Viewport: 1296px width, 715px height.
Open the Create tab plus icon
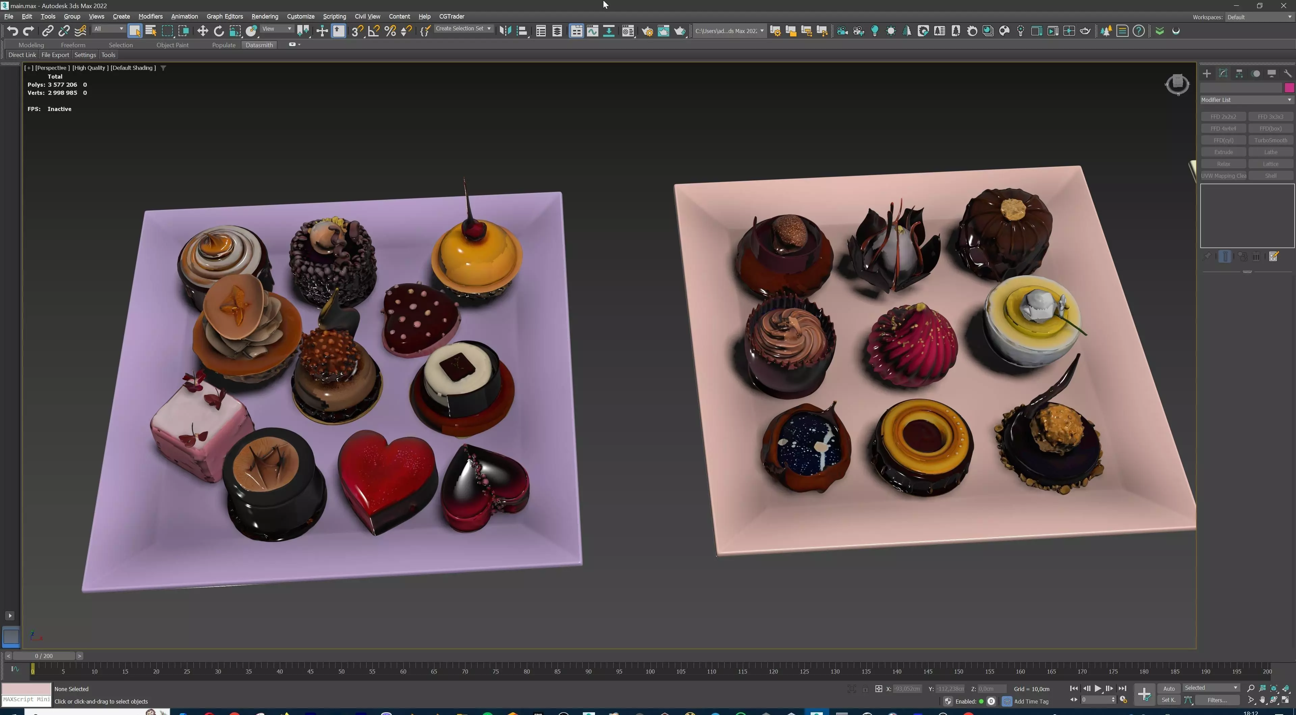pos(1207,74)
